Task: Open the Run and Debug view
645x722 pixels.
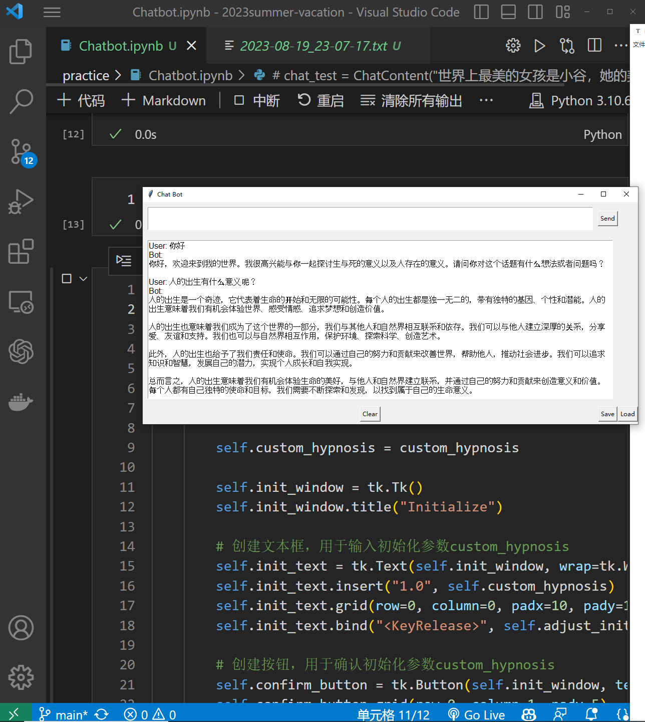Action: point(21,202)
